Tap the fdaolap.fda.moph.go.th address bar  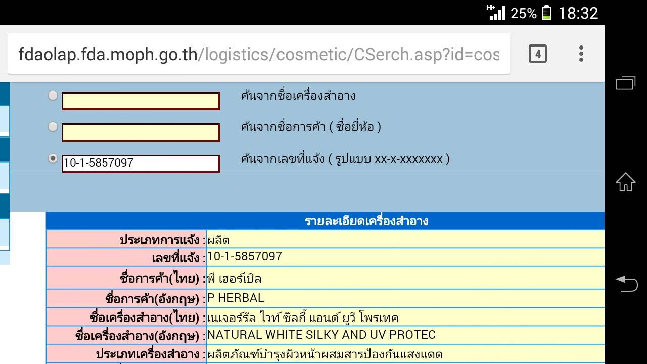[259, 54]
